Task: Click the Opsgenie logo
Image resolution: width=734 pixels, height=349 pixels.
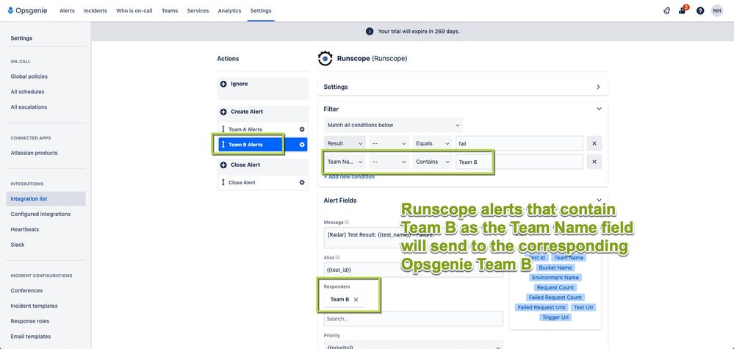Action: [27, 10]
